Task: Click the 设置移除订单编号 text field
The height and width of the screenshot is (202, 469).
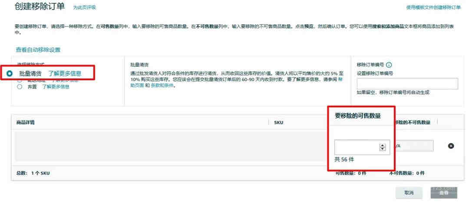Action: [407, 84]
